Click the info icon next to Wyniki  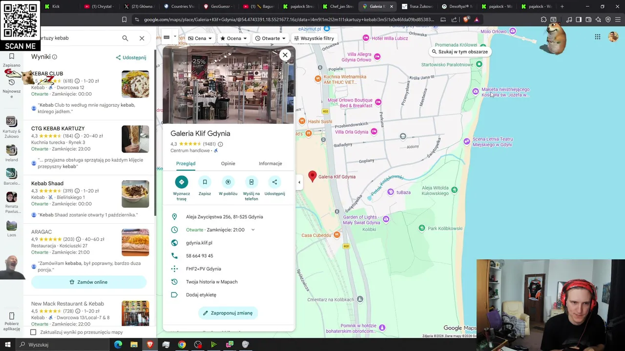[55, 57]
